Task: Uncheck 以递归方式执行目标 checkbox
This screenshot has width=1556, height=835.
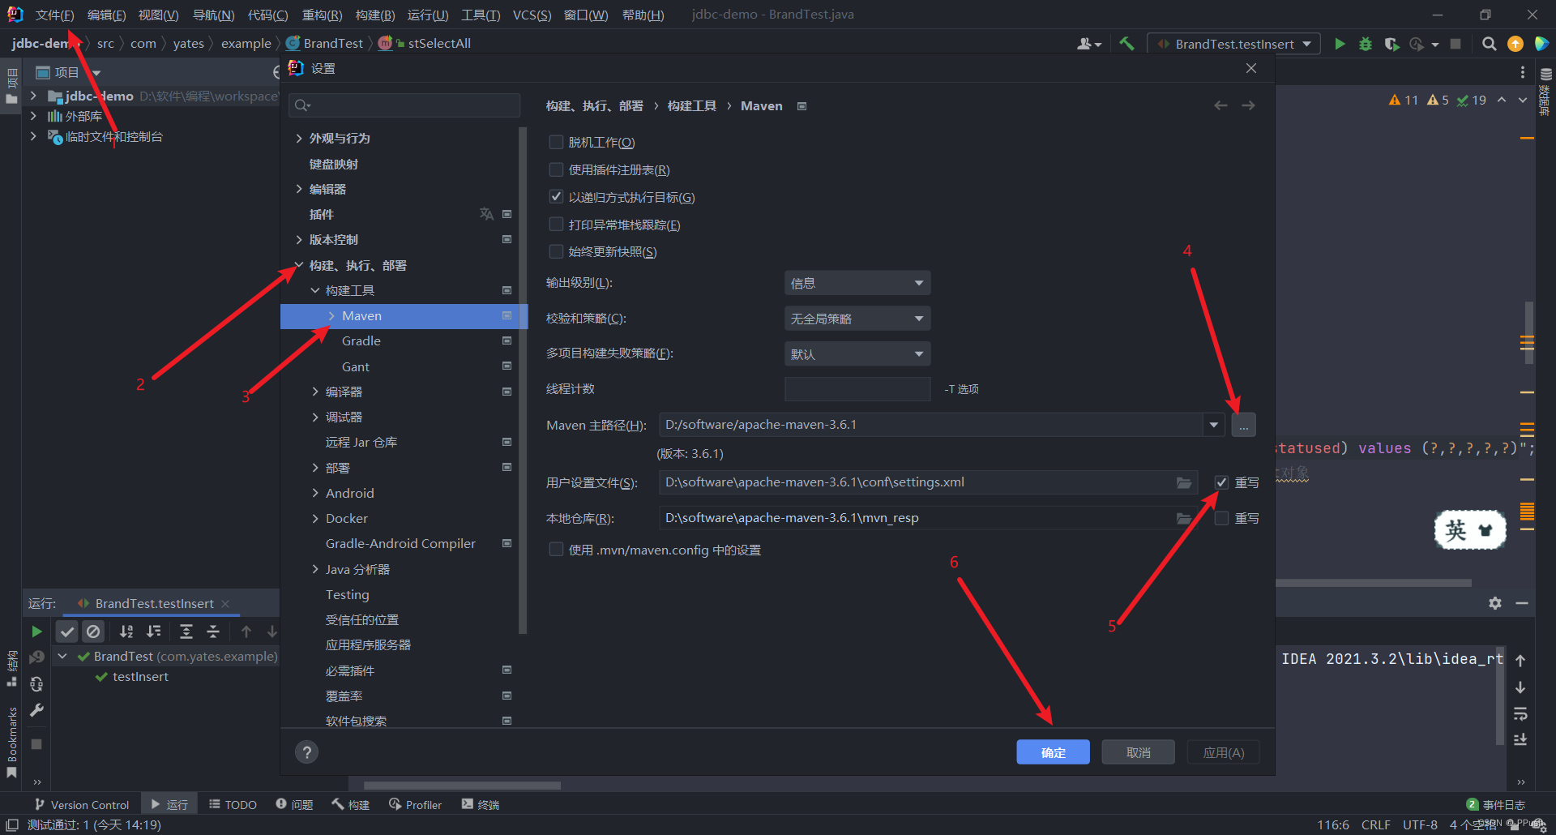Action: [x=556, y=197]
